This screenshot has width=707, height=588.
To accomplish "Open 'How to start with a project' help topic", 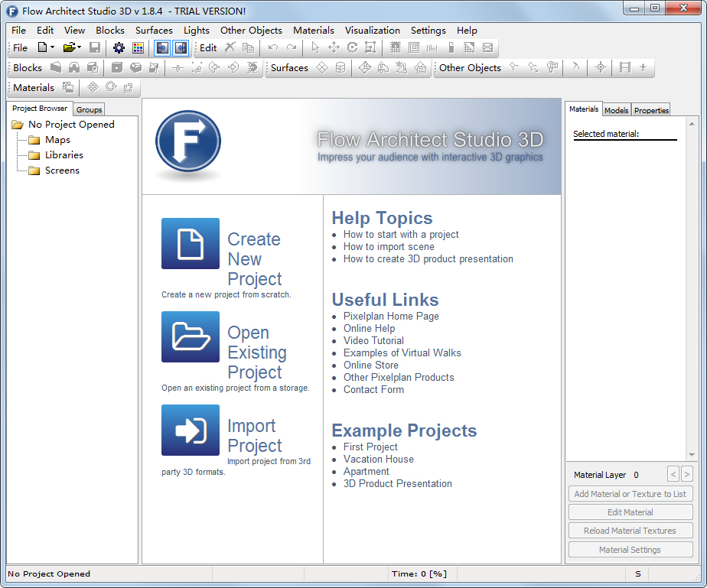I will click(401, 234).
